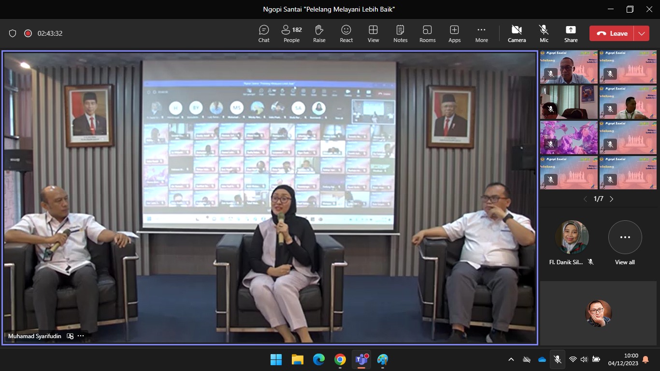Open the View layout options

(x=373, y=34)
